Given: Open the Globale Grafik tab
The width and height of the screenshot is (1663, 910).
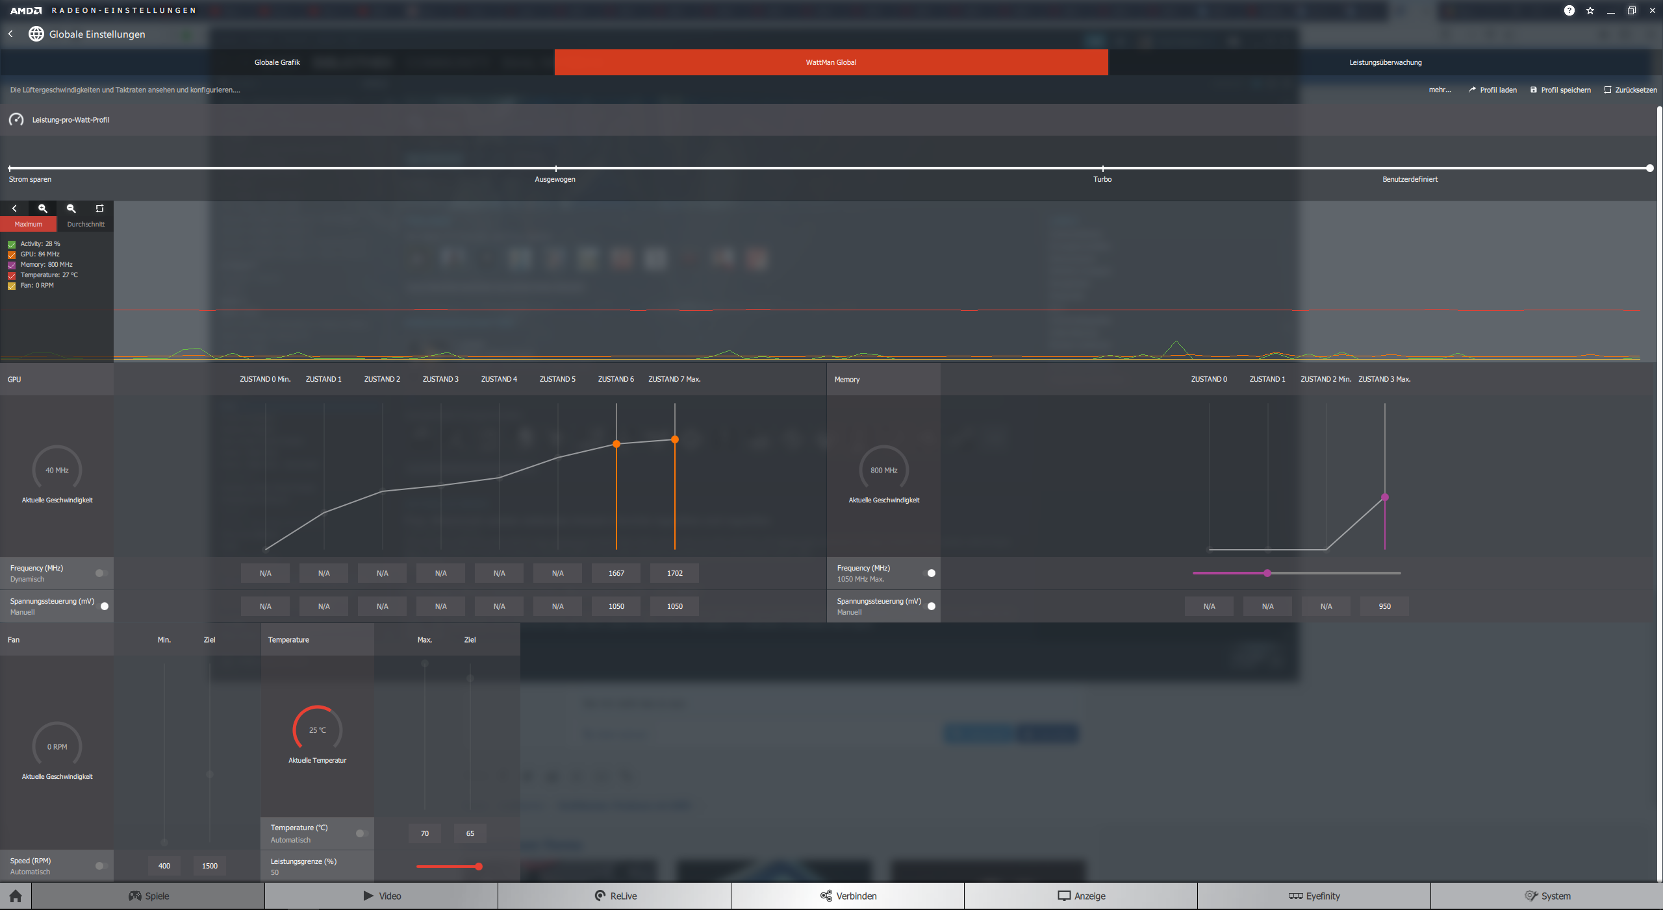Looking at the screenshot, I should click(277, 62).
